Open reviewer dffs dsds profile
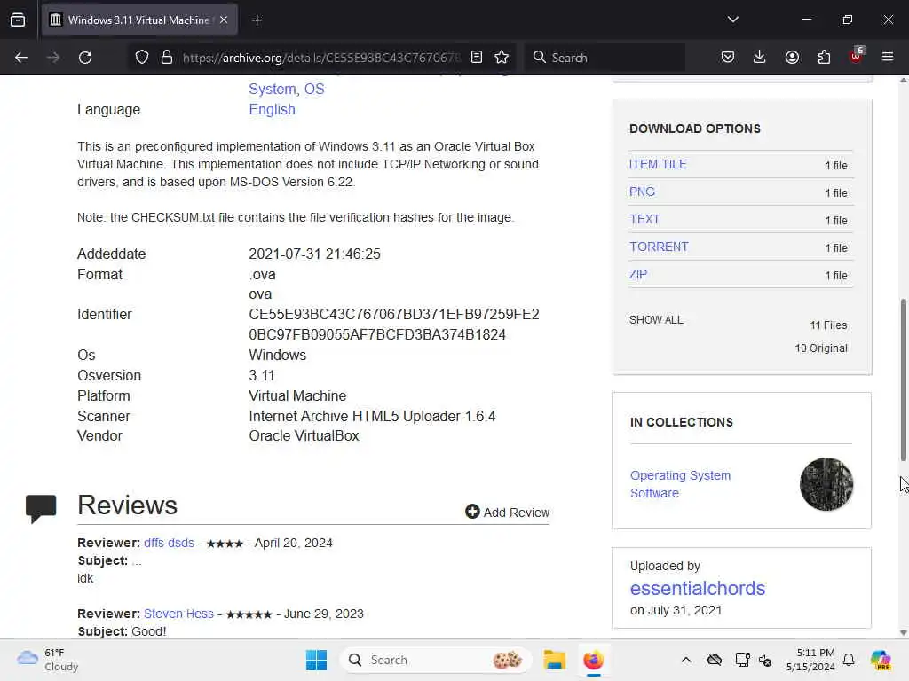This screenshot has width=909, height=681. [169, 544]
